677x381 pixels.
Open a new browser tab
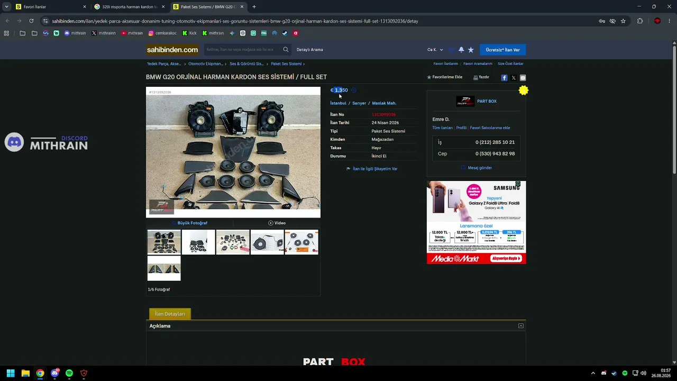point(254,7)
